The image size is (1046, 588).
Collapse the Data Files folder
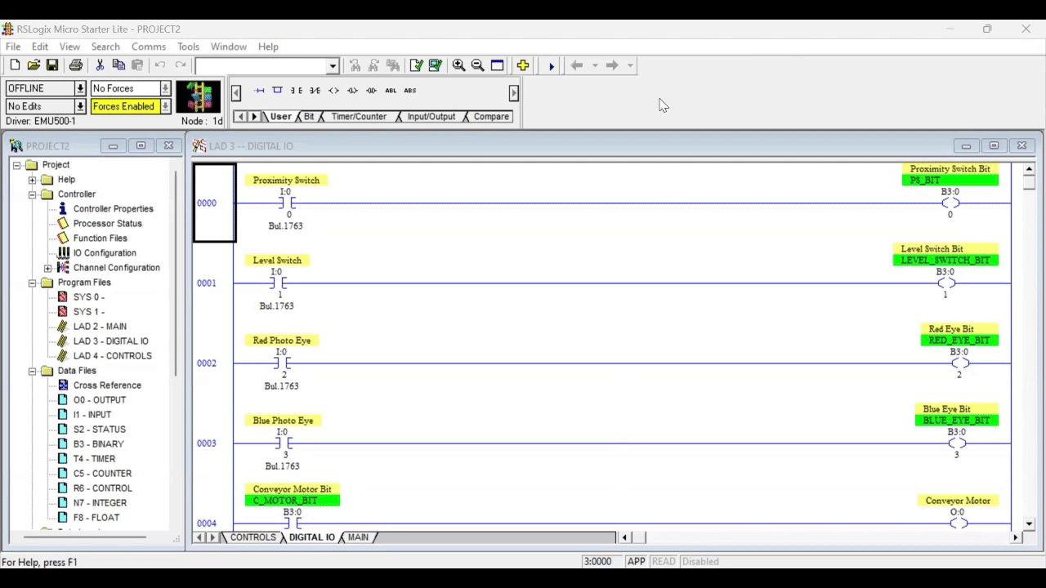32,371
